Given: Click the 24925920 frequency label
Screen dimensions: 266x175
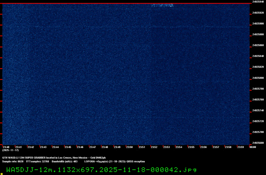Looking at the screenshot, I should point(258,13).
